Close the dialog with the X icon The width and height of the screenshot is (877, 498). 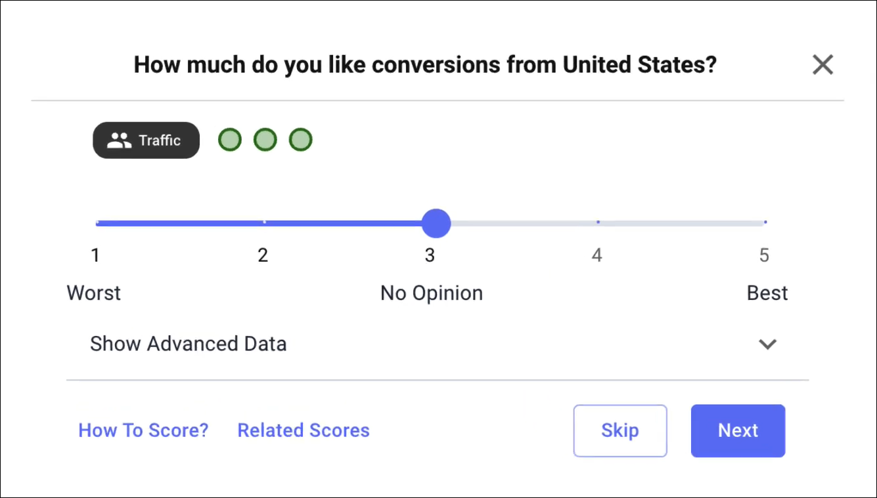coord(822,65)
